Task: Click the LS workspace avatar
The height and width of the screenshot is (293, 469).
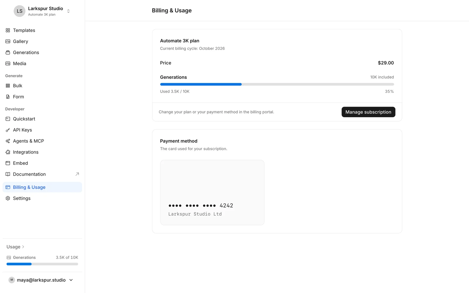Action: 19,11
